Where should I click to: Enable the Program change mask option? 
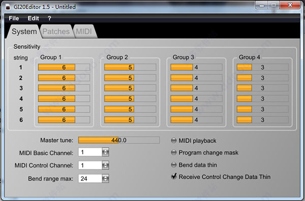[x=174, y=153]
